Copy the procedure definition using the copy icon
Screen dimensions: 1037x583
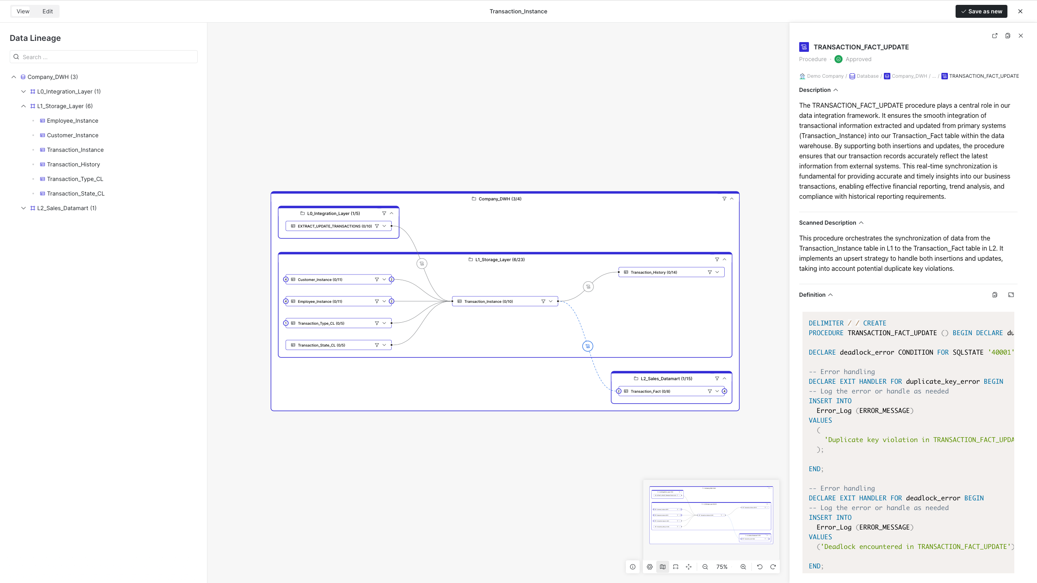click(x=995, y=295)
